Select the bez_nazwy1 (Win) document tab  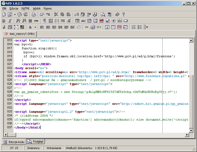pyautogui.click(x=20, y=34)
